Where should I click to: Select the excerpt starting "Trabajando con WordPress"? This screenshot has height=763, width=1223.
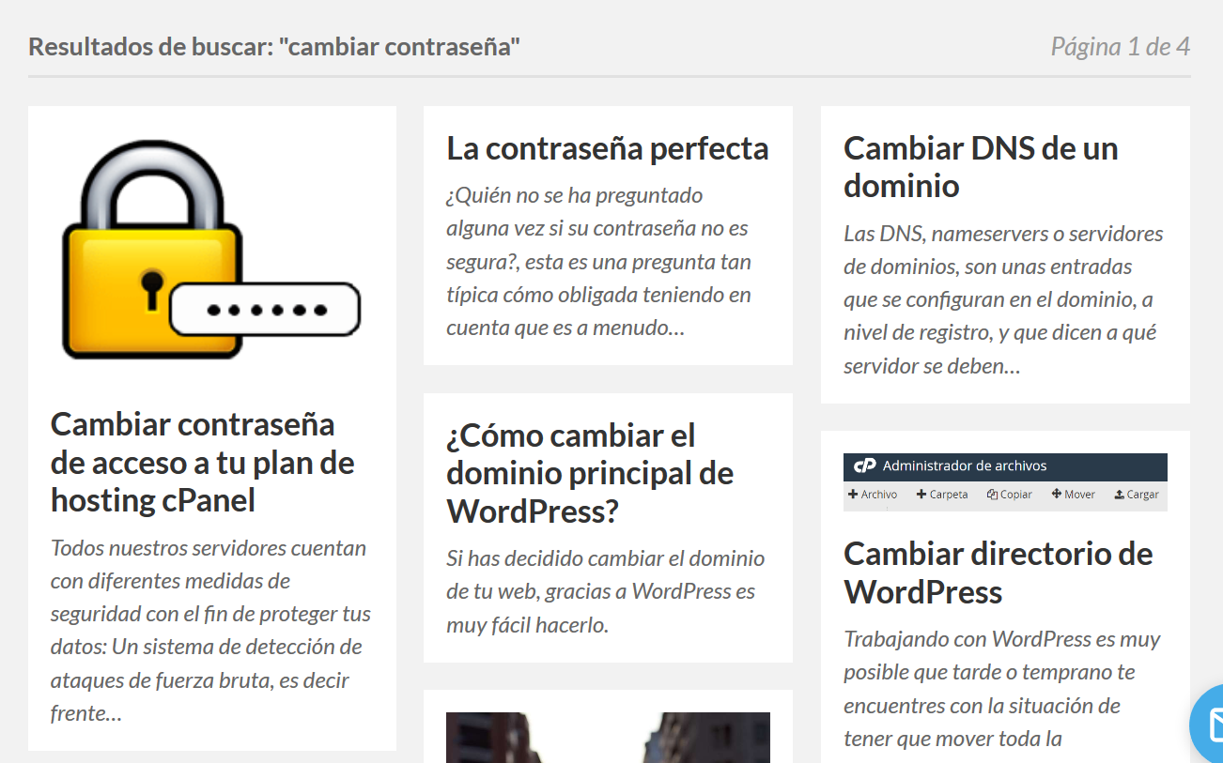1002,689
